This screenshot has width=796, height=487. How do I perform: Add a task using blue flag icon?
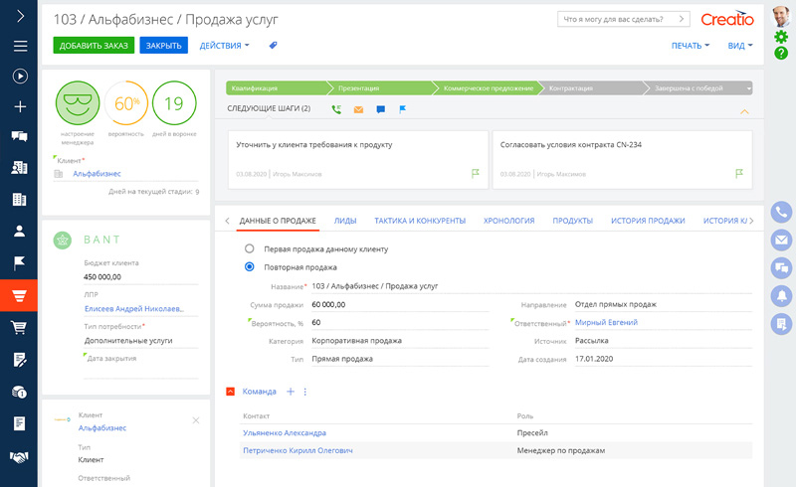pos(403,109)
